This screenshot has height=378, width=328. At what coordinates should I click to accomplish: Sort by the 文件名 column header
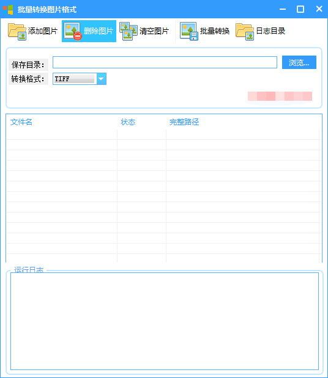click(x=21, y=122)
